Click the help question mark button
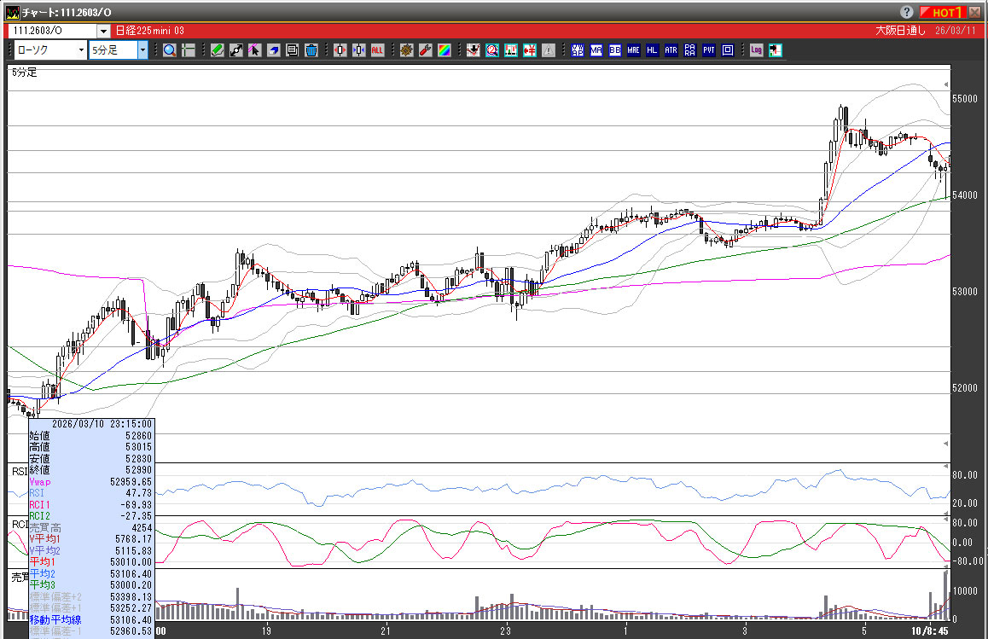The image size is (988, 639). point(906,12)
